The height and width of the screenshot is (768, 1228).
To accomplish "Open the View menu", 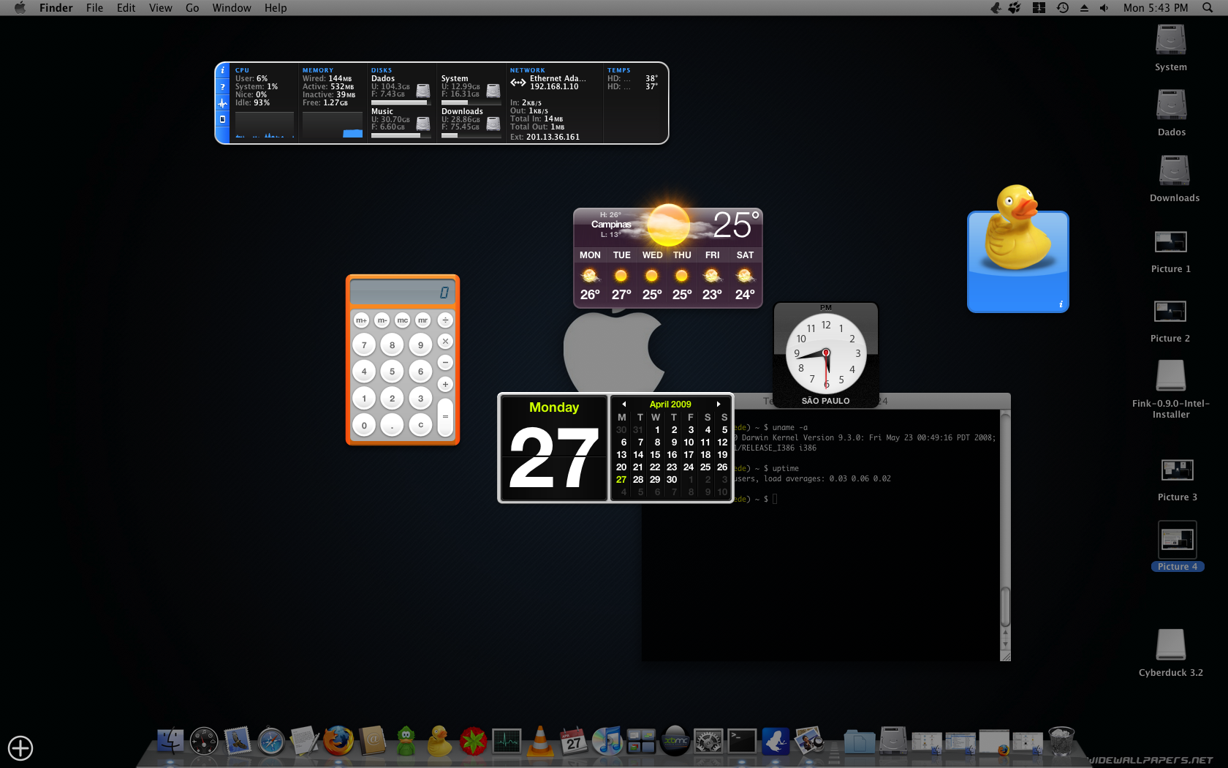I will [160, 8].
